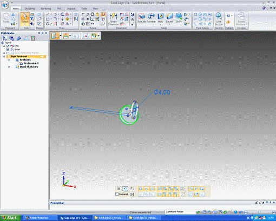The image size is (276, 221).
Task: Select the Part4 root node
Action: tap(8, 43)
